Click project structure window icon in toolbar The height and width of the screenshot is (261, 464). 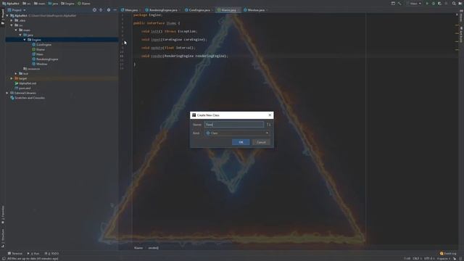393,4
